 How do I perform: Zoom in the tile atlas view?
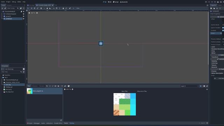coord(72,89)
